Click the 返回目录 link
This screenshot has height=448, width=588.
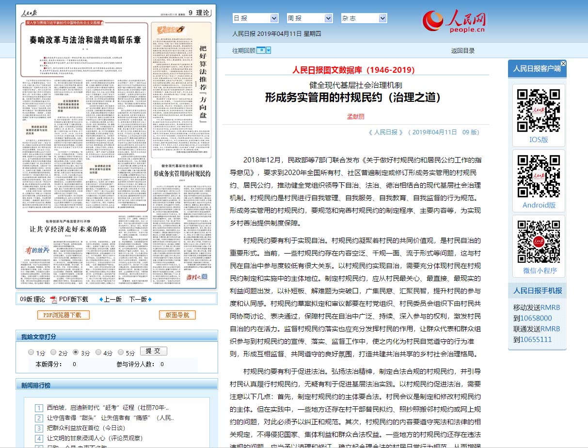[463, 50]
